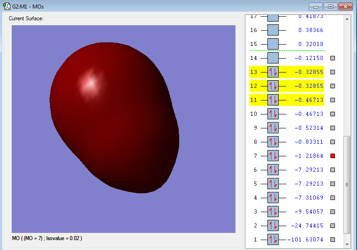Toggle the surface square for MO 2
Image resolution: width=357 pixels, height=250 pixels.
[333, 226]
